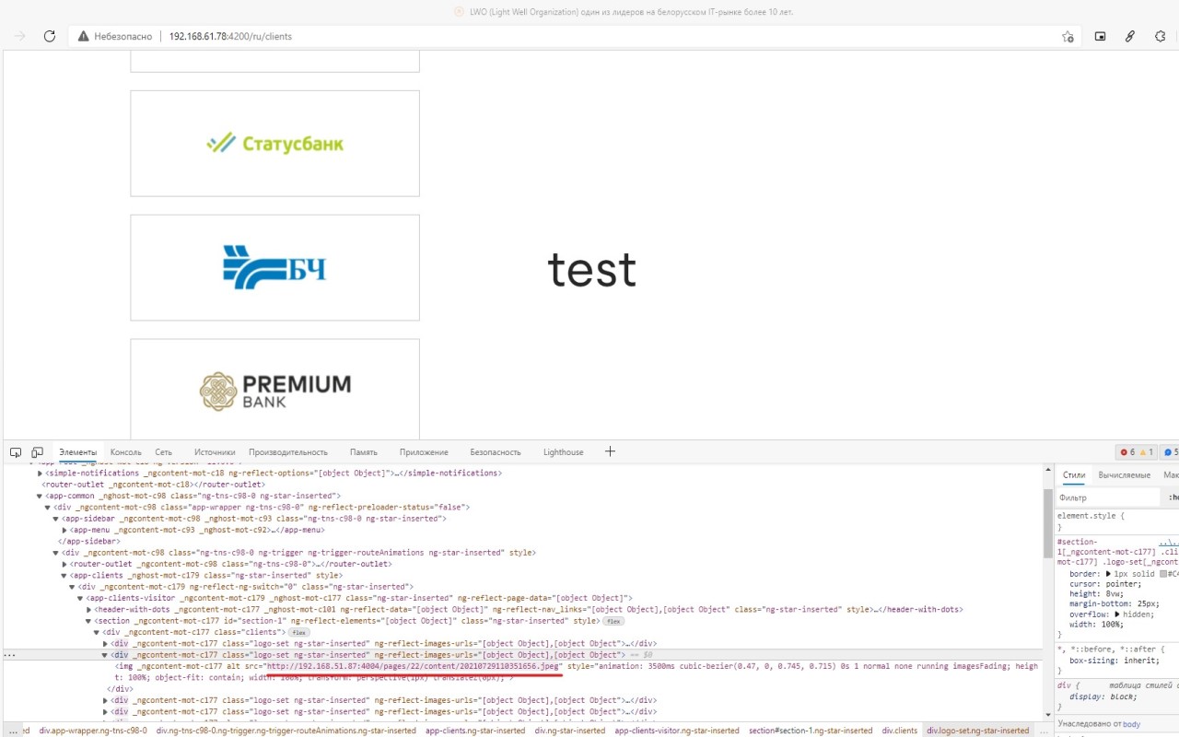Activate the inspect element picker tool
This screenshot has width=1179, height=737.
[17, 452]
